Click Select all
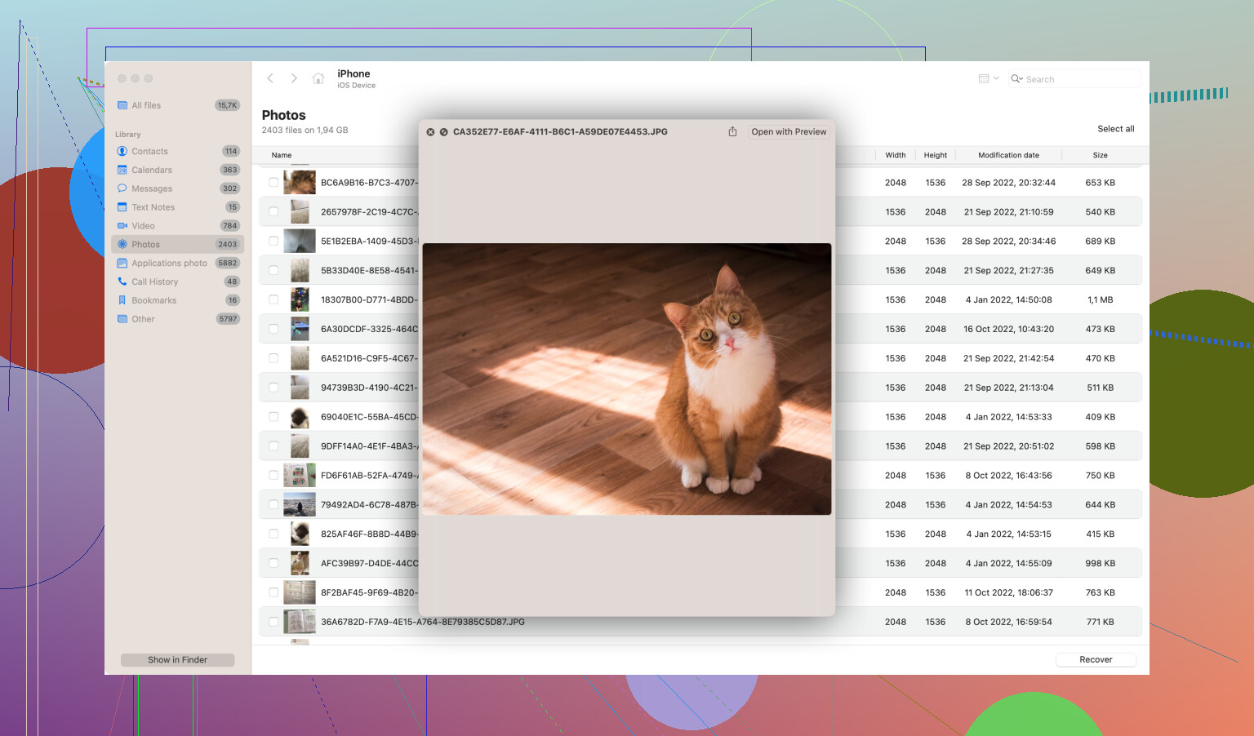Screen dimensions: 1254x736 point(1115,129)
